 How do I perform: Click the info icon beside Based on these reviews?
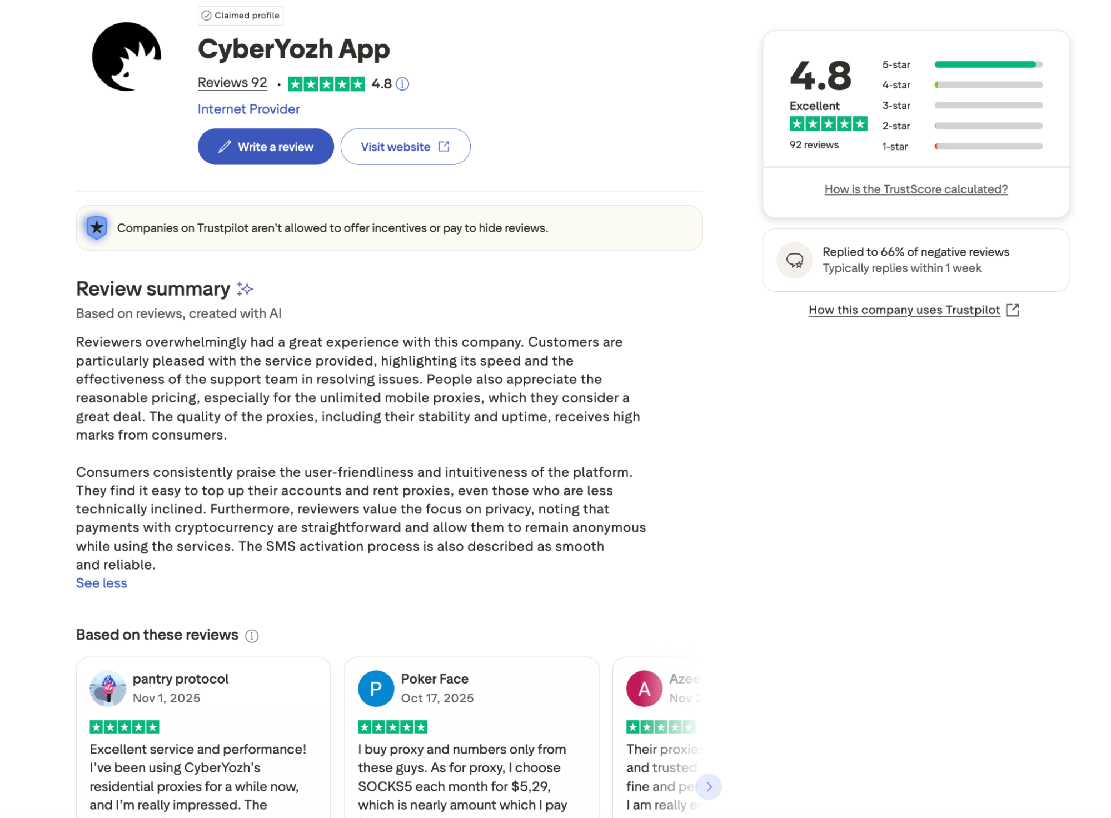coord(252,635)
